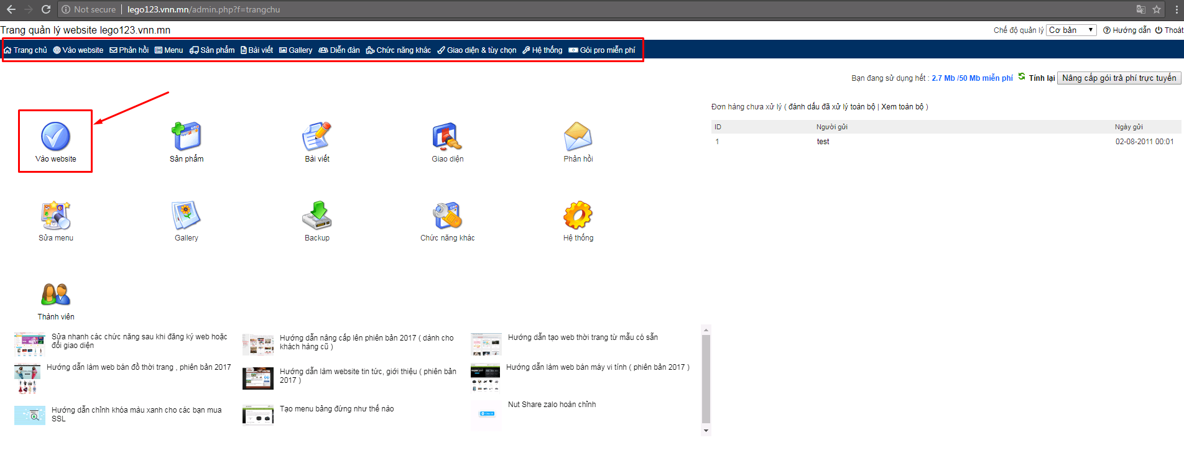
Task: Open Menu item in navigation bar
Action: [169, 50]
